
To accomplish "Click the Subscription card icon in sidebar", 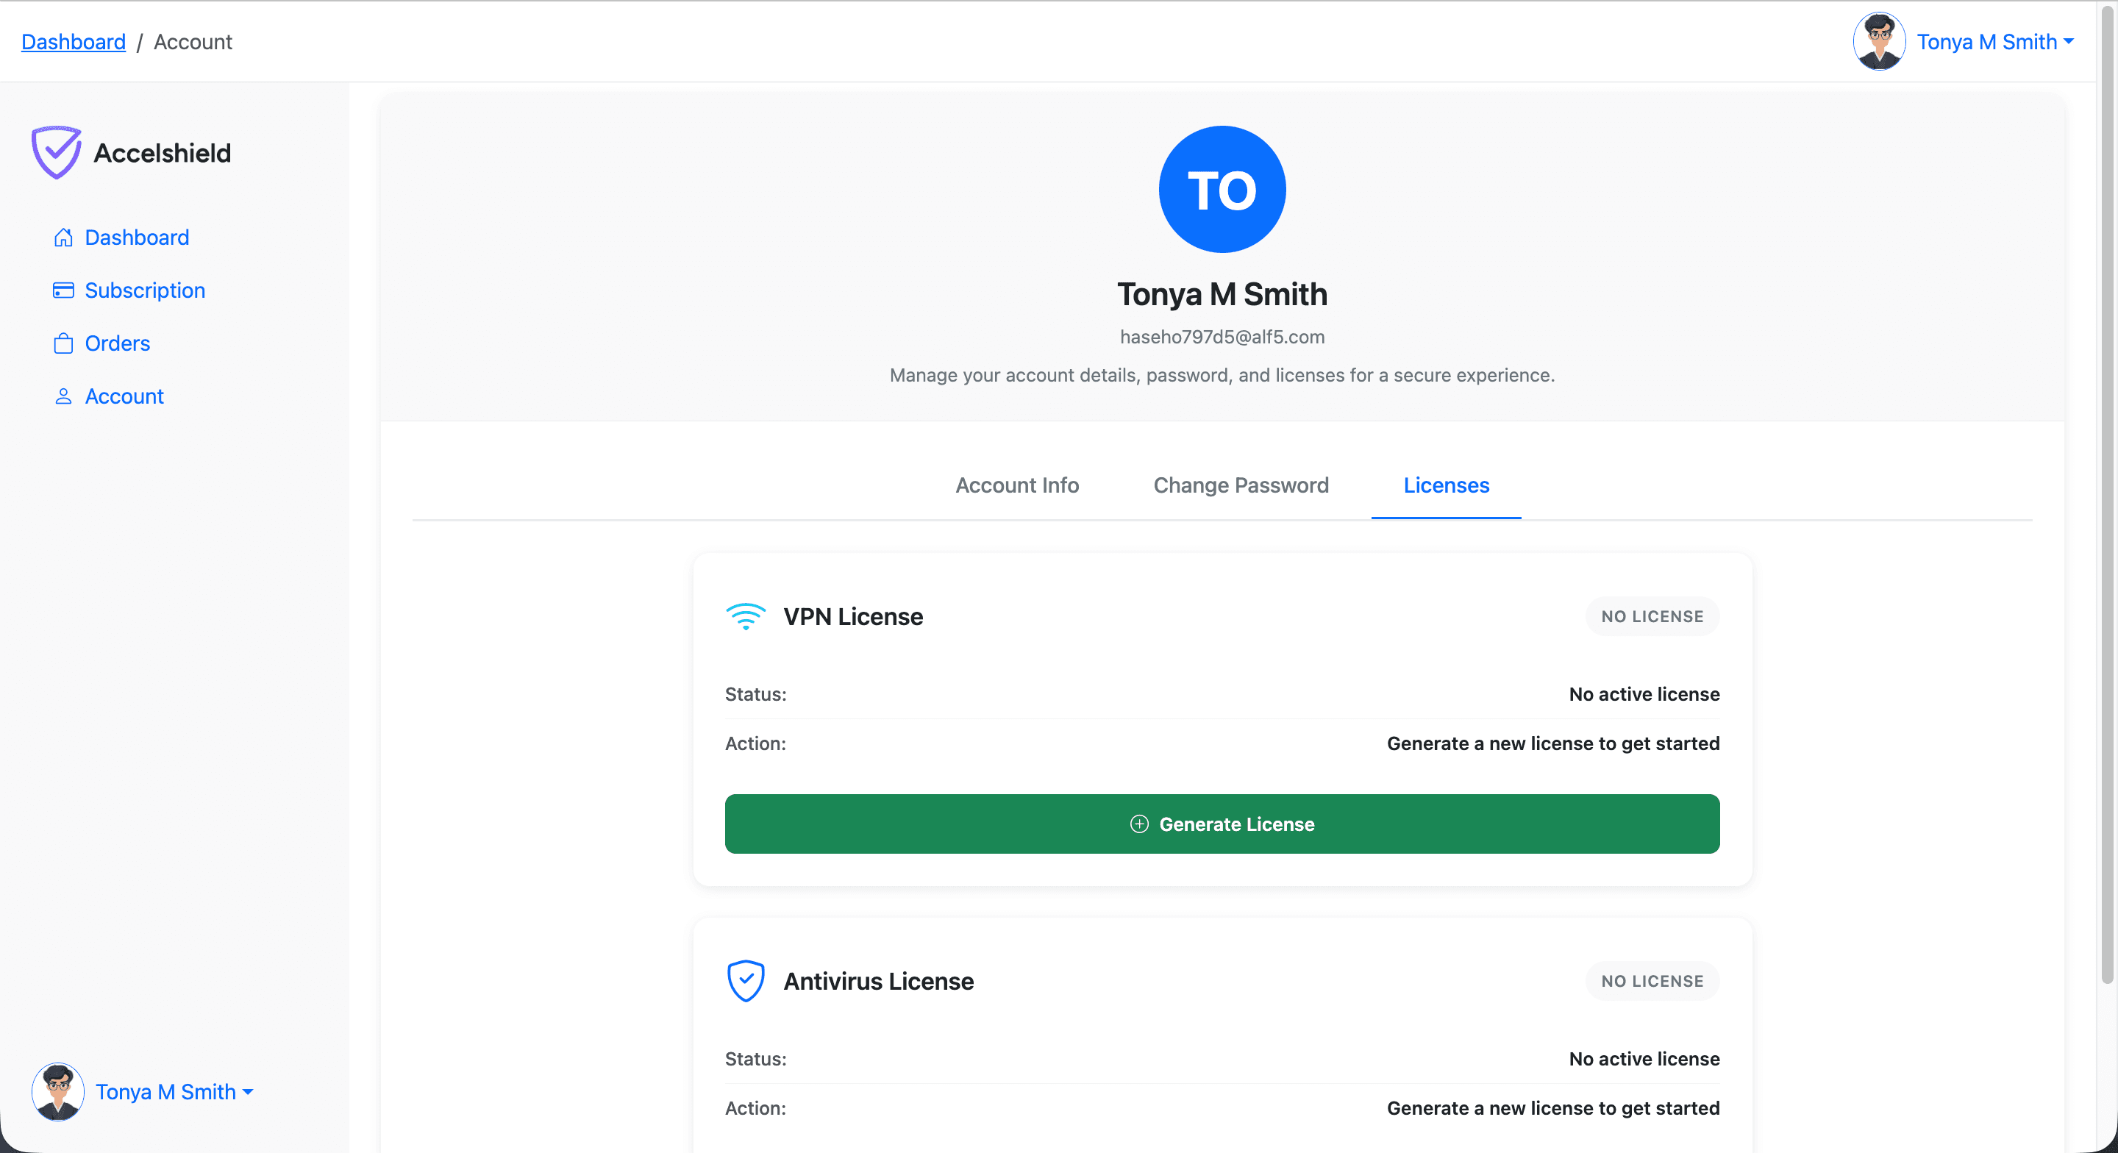I will (x=63, y=290).
